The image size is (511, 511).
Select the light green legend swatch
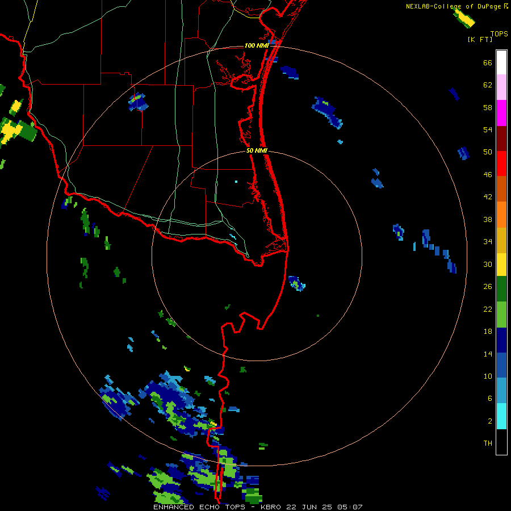click(x=501, y=315)
